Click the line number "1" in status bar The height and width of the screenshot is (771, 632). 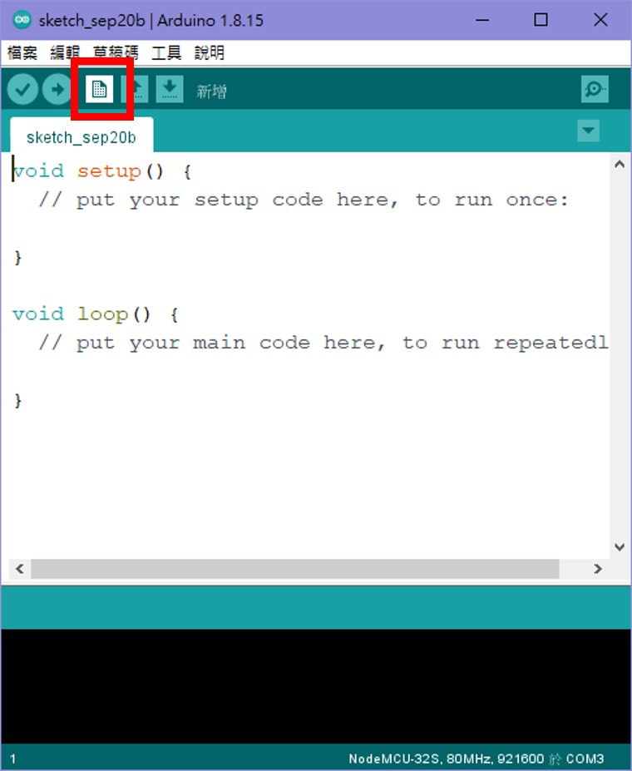point(12,759)
